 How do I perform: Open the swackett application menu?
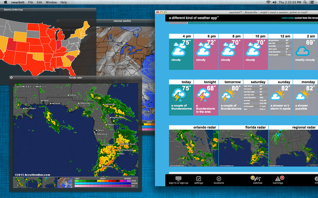(17, 2)
